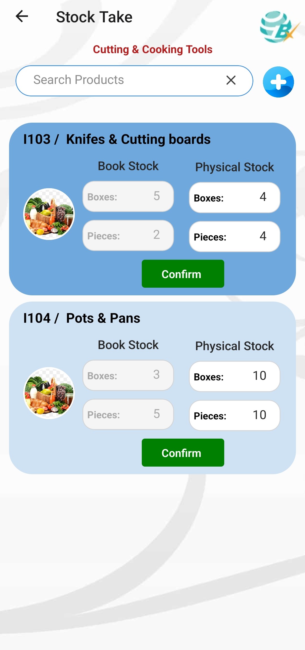This screenshot has width=305, height=650.
Task: Select book stock Pieces field of I104
Action: click(x=128, y=414)
